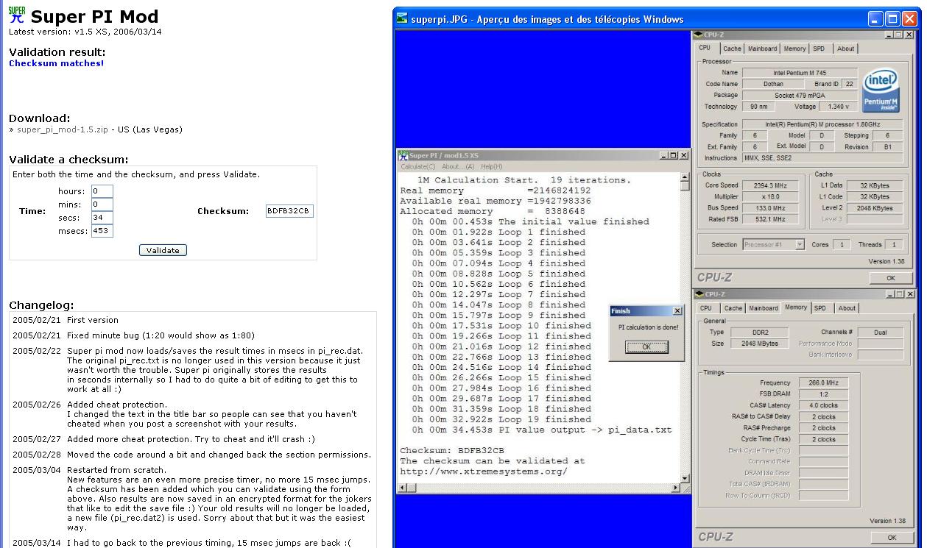Open the Help(H) menu in Super PI
Image resolution: width=927 pixels, height=548 pixels.
click(491, 167)
